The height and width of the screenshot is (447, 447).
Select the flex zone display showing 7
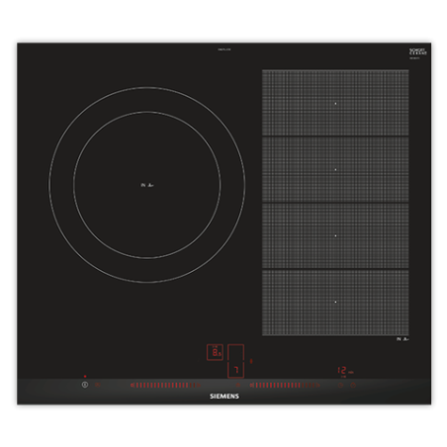[236, 370]
